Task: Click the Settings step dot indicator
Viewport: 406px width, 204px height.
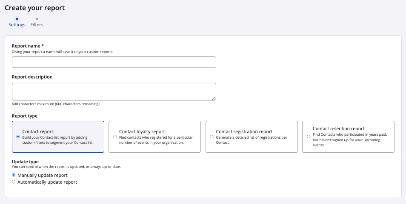Action: 17,19
